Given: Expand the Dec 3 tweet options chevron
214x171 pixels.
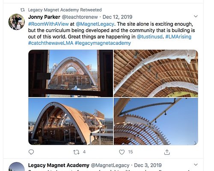Looking at the screenshot, I should point(196,165).
